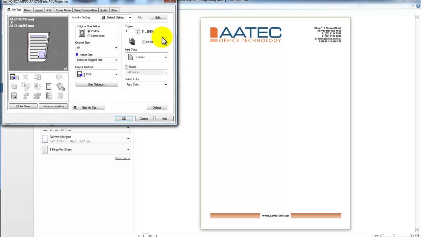
Task: Open the Output Method dropdown
Action: (97, 74)
